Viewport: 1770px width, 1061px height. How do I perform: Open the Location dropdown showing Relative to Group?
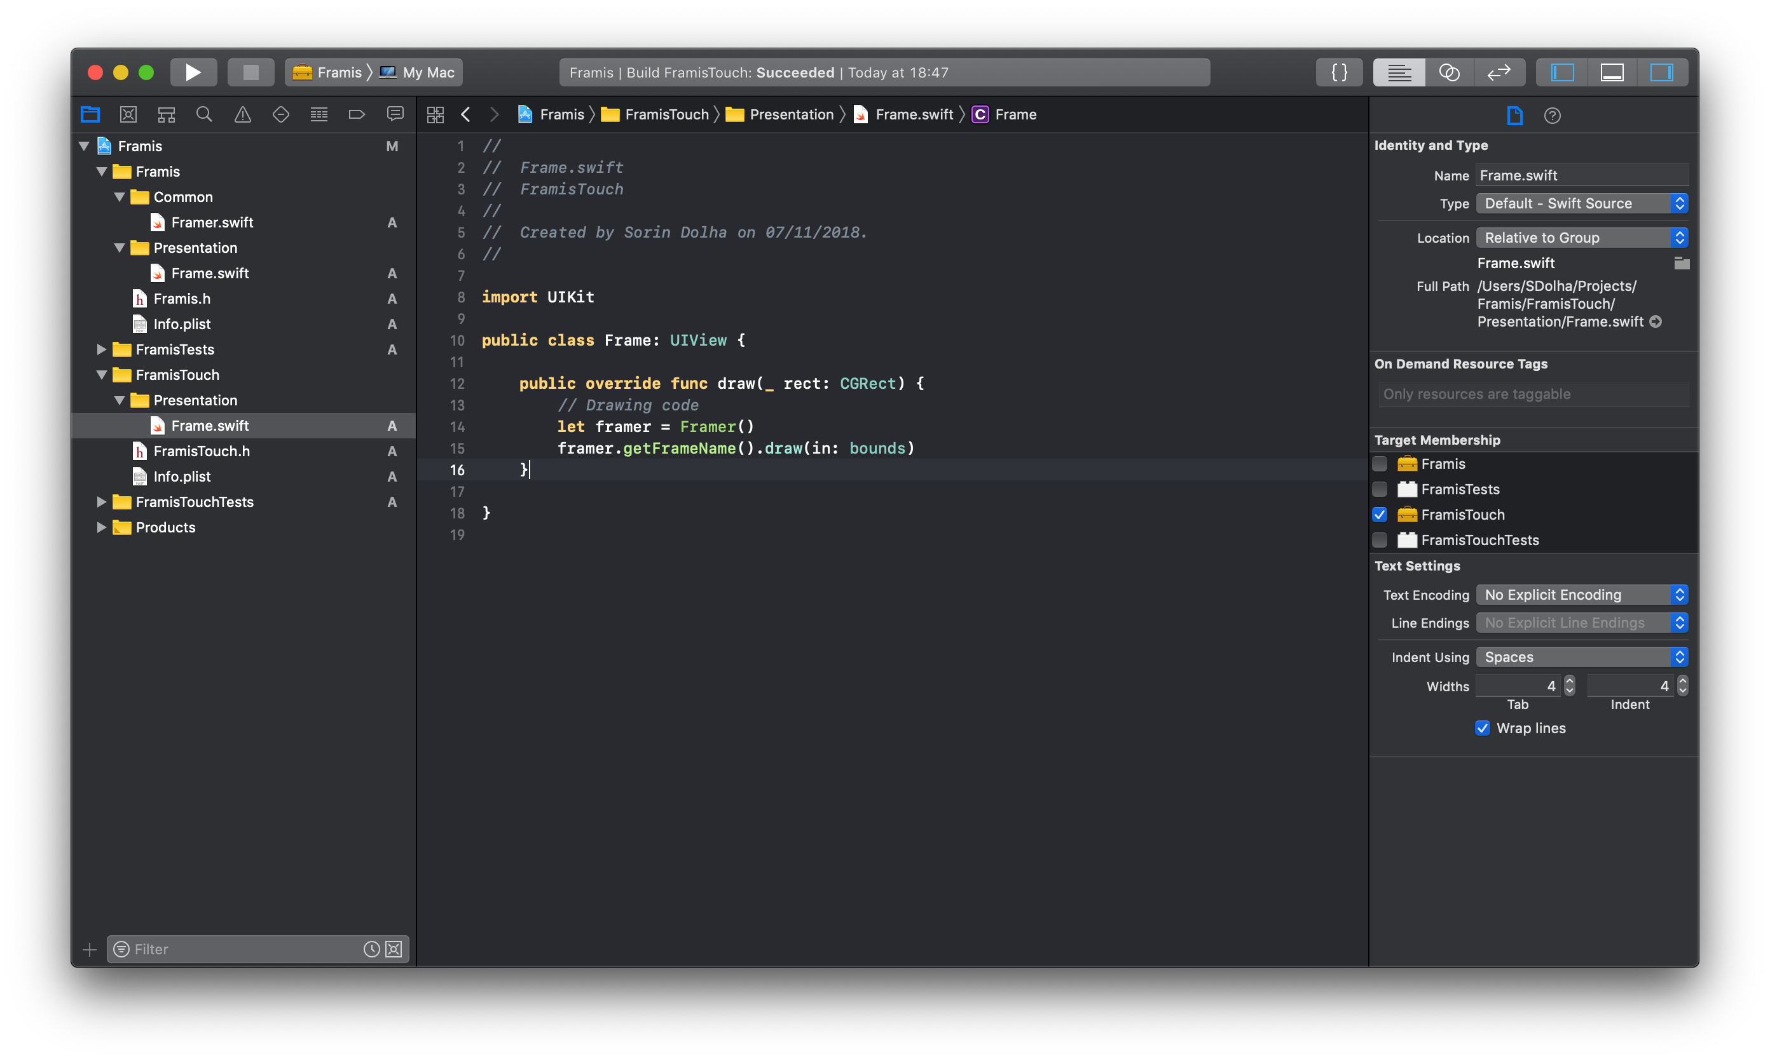pos(1581,236)
